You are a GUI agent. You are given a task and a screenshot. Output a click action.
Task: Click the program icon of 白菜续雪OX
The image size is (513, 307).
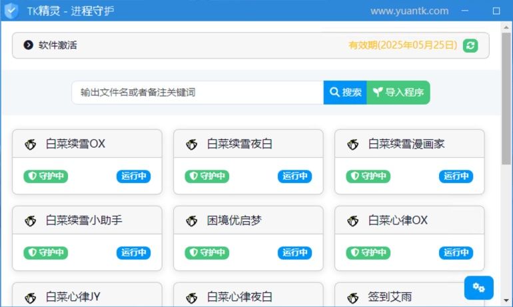pos(31,145)
